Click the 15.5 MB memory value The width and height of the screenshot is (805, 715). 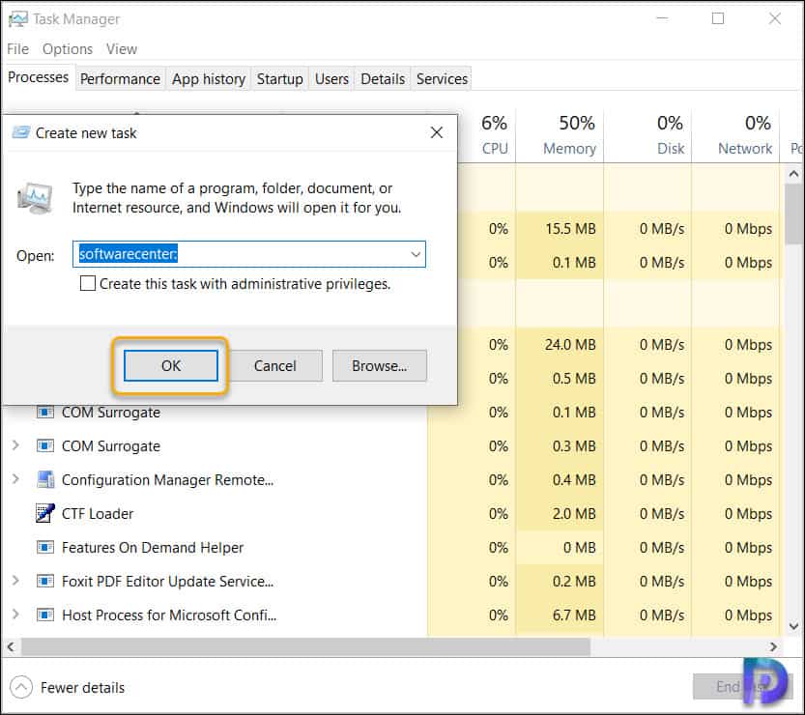click(x=570, y=228)
